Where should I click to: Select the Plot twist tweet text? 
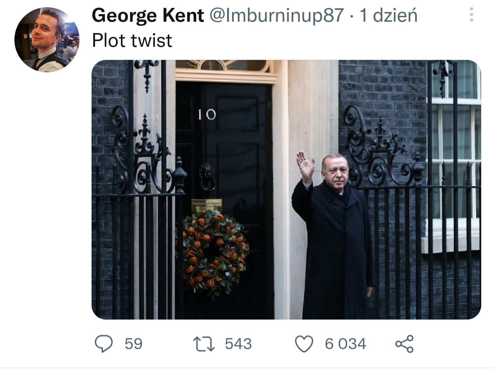point(132,41)
